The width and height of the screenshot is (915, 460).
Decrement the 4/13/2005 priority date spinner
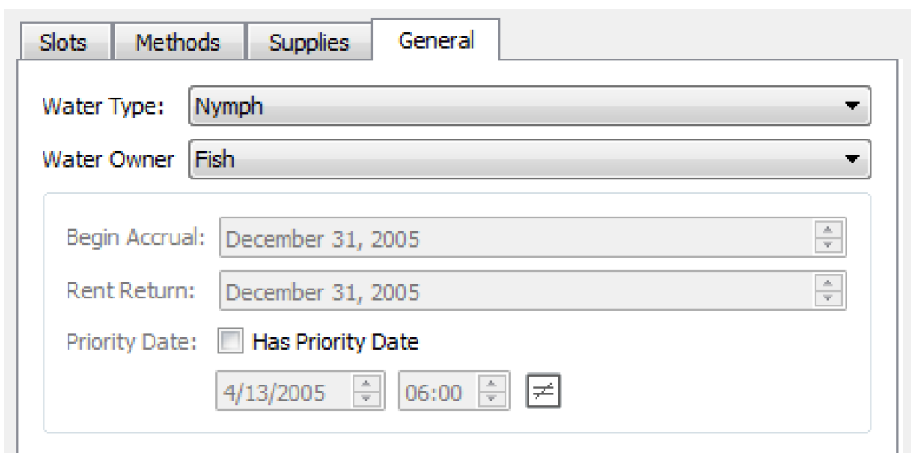pyautogui.click(x=367, y=399)
